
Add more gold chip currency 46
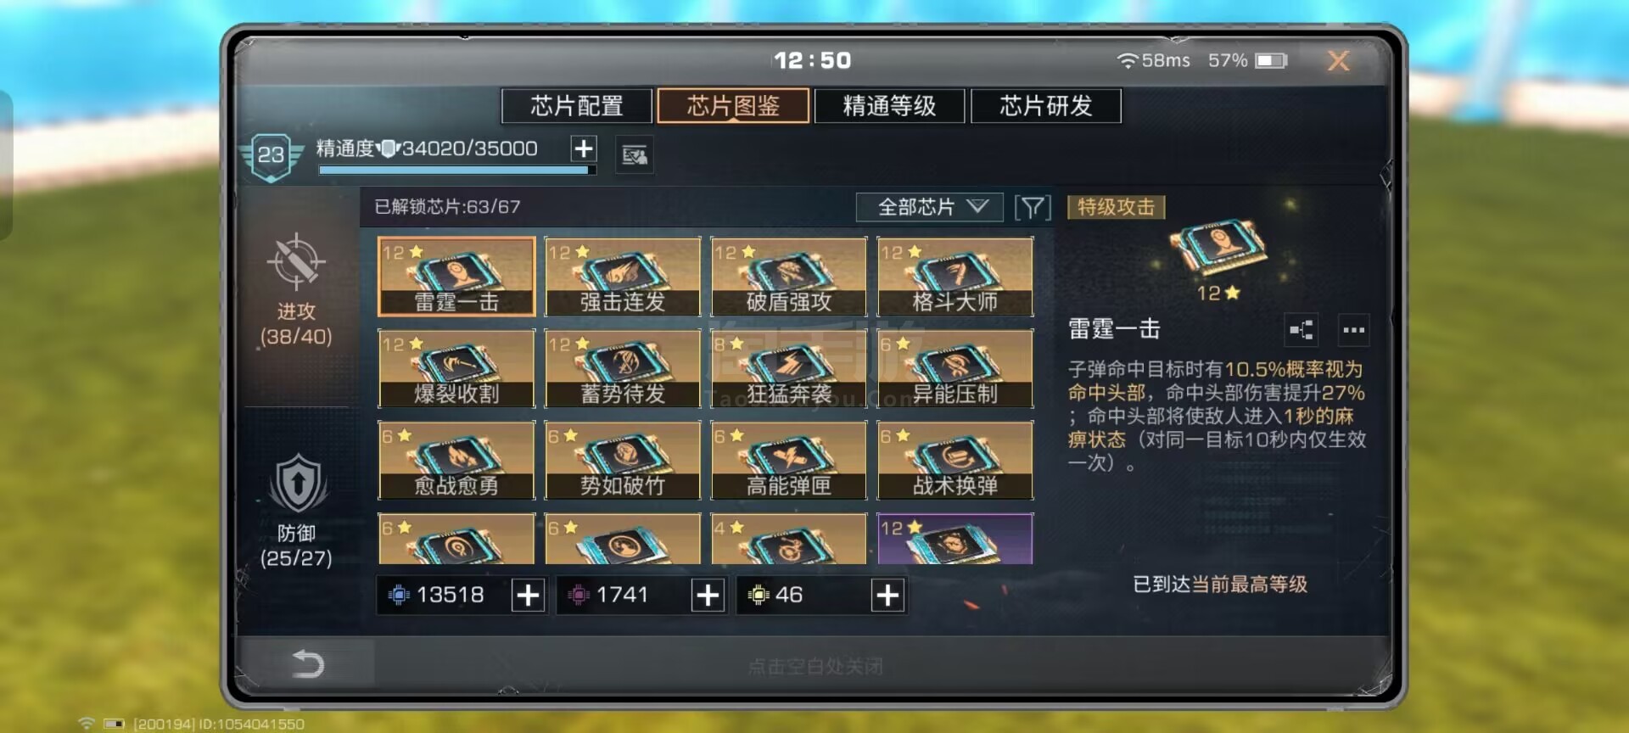(x=887, y=596)
